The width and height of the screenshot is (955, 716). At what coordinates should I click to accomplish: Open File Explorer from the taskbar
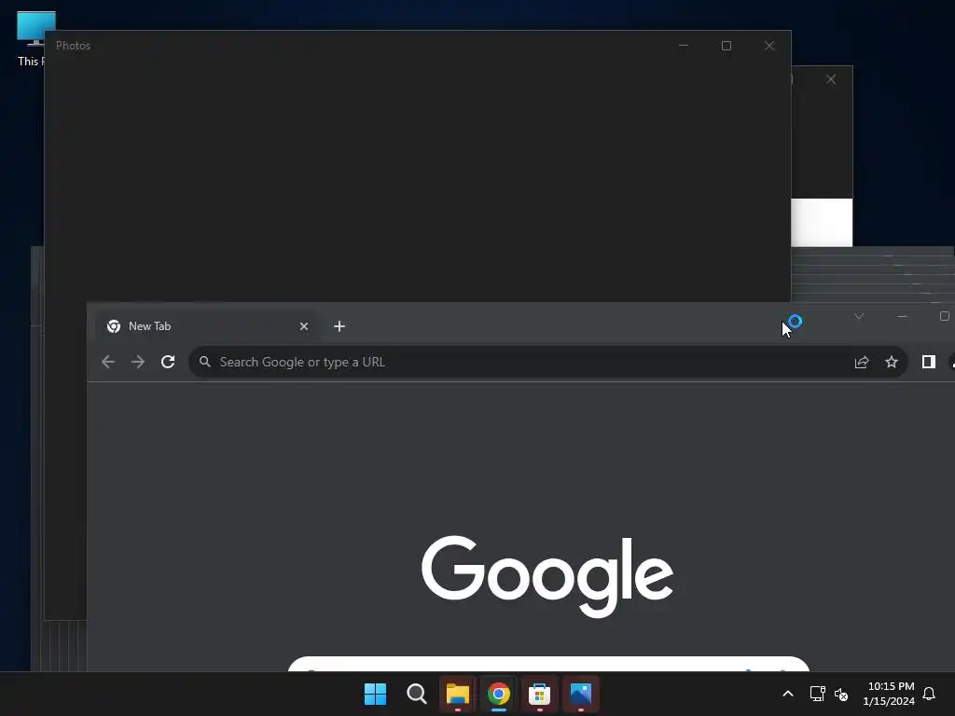click(457, 694)
